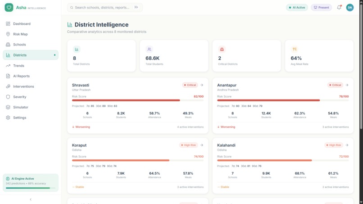Image resolution: width=363 pixels, height=204 pixels.
Task: Click the Severity shield icon
Action: [x=8, y=97]
